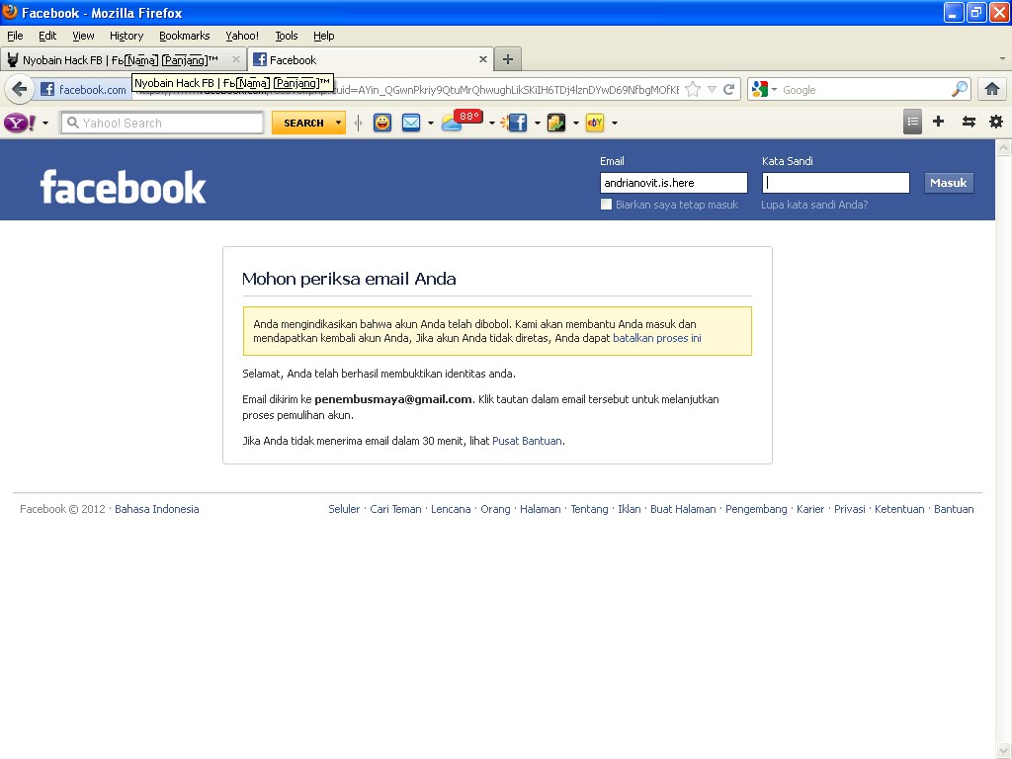1012x759 pixels.
Task: Click the Yahoo toolbar separator grip handle
Action: pyautogui.click(x=358, y=123)
